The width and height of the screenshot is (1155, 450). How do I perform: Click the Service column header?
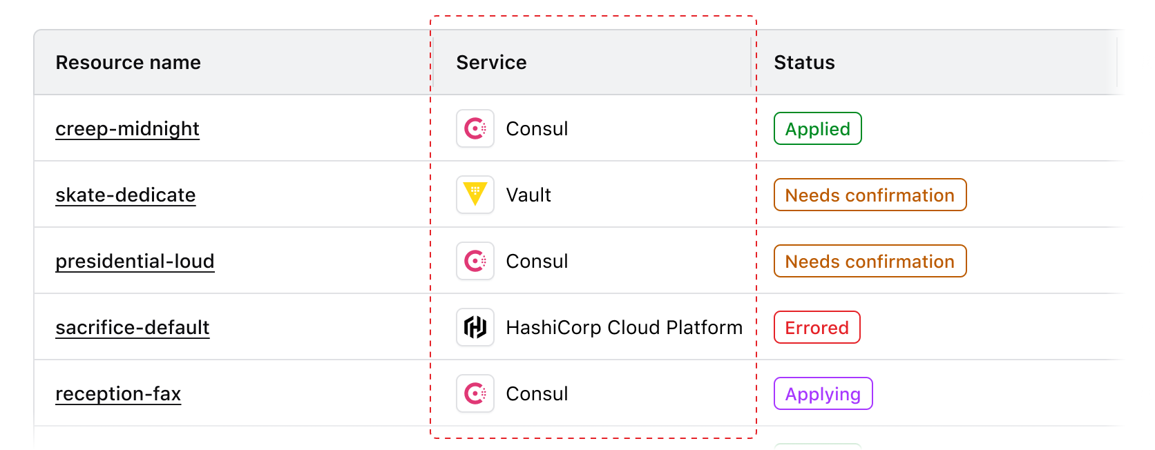click(x=491, y=63)
